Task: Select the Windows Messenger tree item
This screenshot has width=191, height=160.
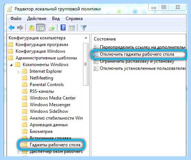Action: tap(50, 105)
